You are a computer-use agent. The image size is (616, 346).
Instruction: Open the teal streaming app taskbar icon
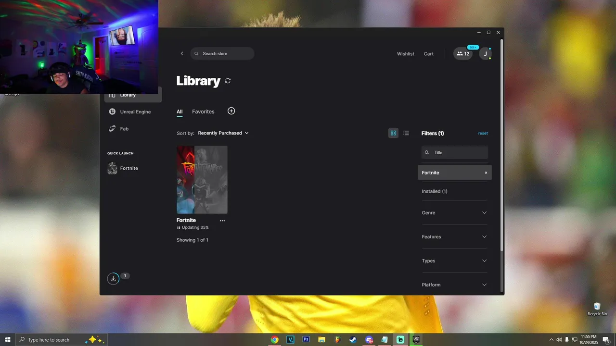pyautogui.click(x=400, y=340)
